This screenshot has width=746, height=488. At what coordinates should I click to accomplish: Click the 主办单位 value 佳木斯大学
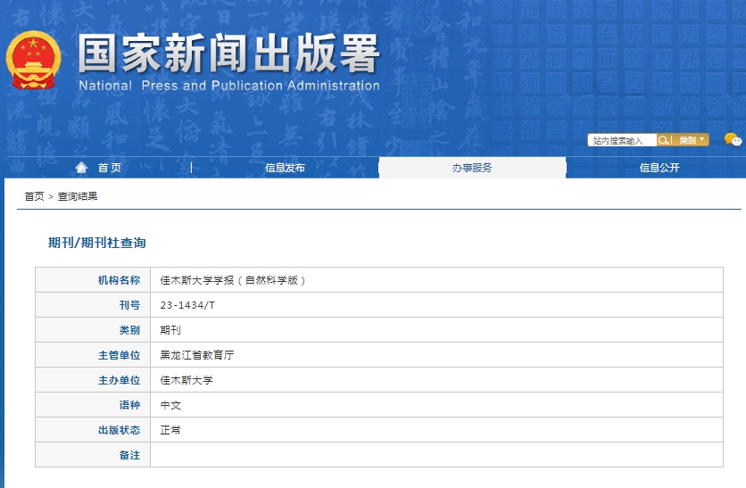point(186,380)
